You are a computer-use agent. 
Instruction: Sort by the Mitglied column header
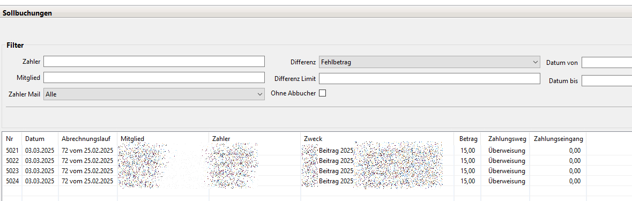tap(163, 139)
